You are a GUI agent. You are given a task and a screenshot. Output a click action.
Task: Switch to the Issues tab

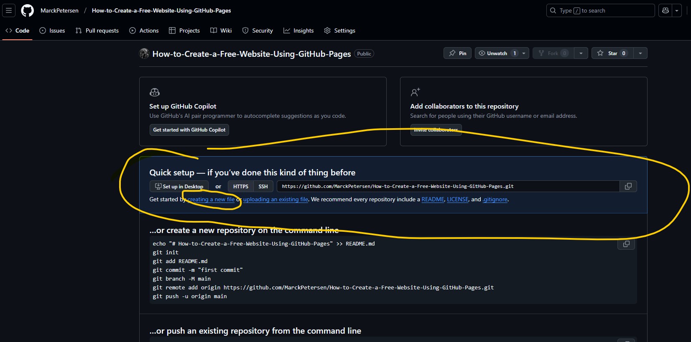[x=52, y=30]
